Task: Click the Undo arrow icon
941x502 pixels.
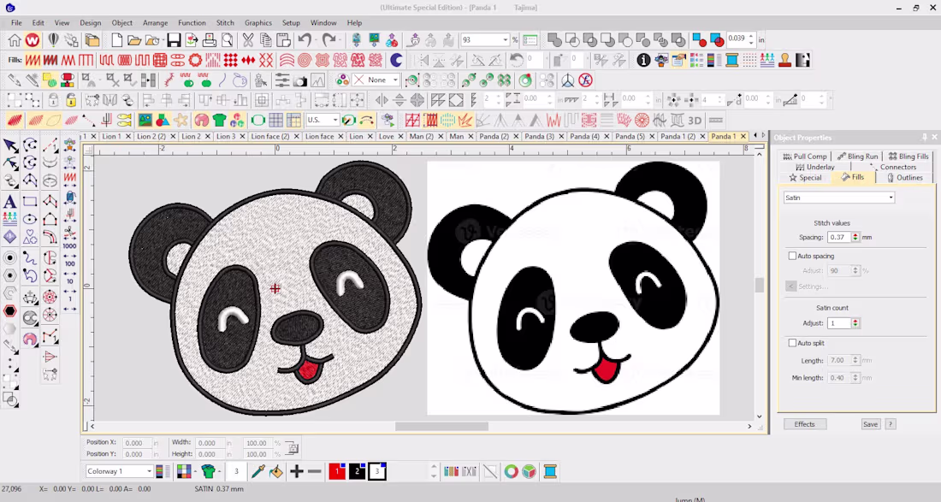Action: coord(305,40)
